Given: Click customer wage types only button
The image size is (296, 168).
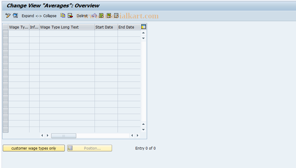Looking at the screenshot, I should (33, 148).
